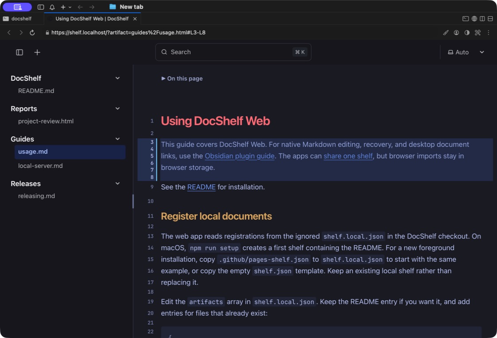Focus the shelf.localhost URL address field
Screen dimensions: 497x338
(x=128, y=32)
